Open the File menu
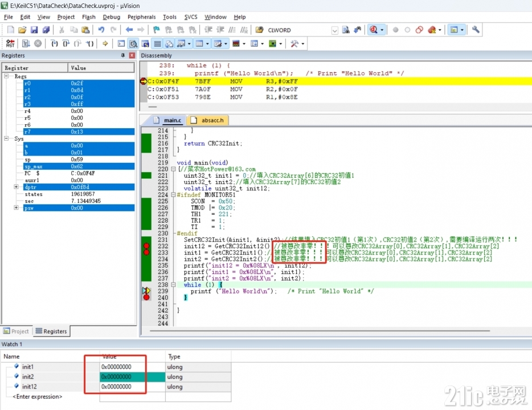 tap(9, 17)
